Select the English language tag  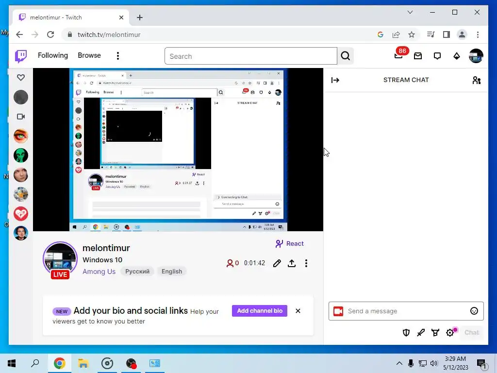[x=172, y=271]
